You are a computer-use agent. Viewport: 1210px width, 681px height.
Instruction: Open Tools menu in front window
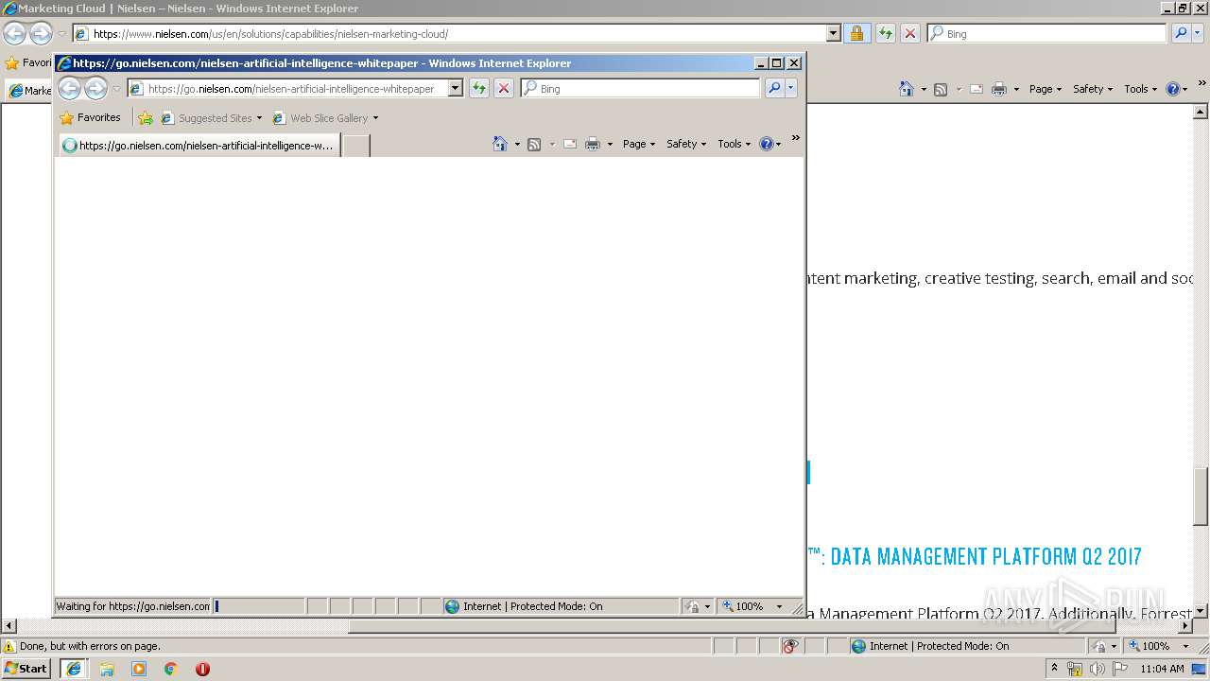pyautogui.click(x=735, y=144)
